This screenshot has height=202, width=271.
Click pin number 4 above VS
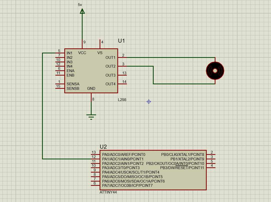(102, 42)
